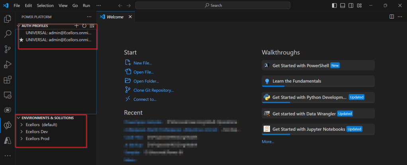Open the Run and Debug view
407x165 pixels.
click(7, 64)
